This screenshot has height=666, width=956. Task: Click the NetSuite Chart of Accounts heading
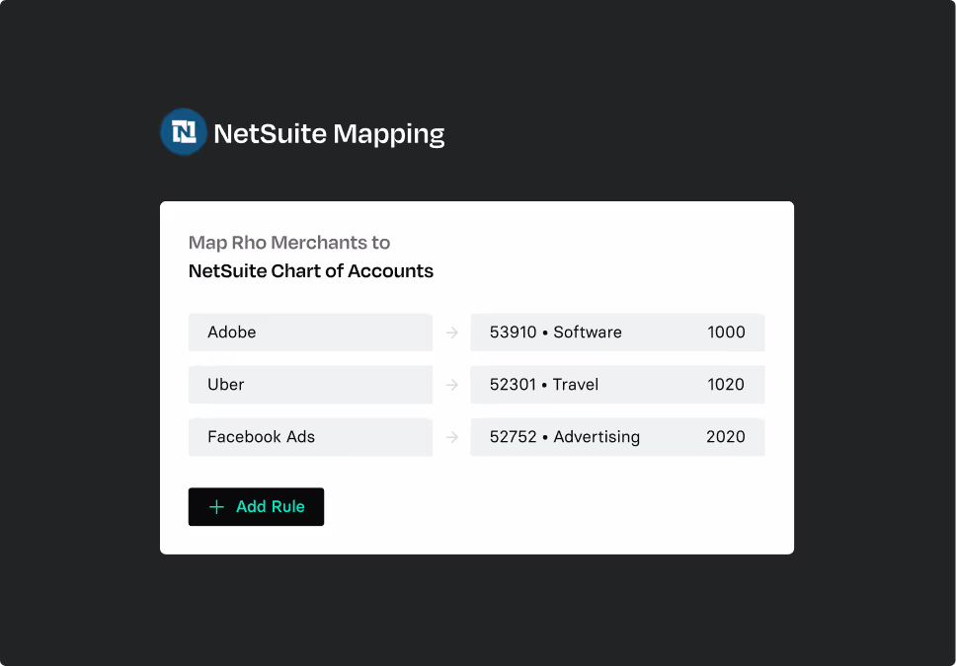tap(310, 271)
